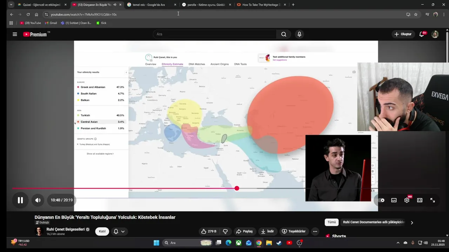Open system volume control
449x252 pixels.
click(426, 243)
